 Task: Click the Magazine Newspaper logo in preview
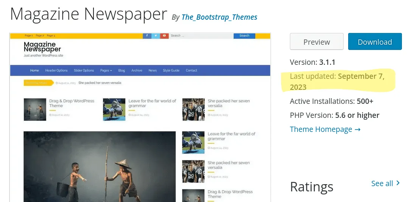[x=42, y=47]
